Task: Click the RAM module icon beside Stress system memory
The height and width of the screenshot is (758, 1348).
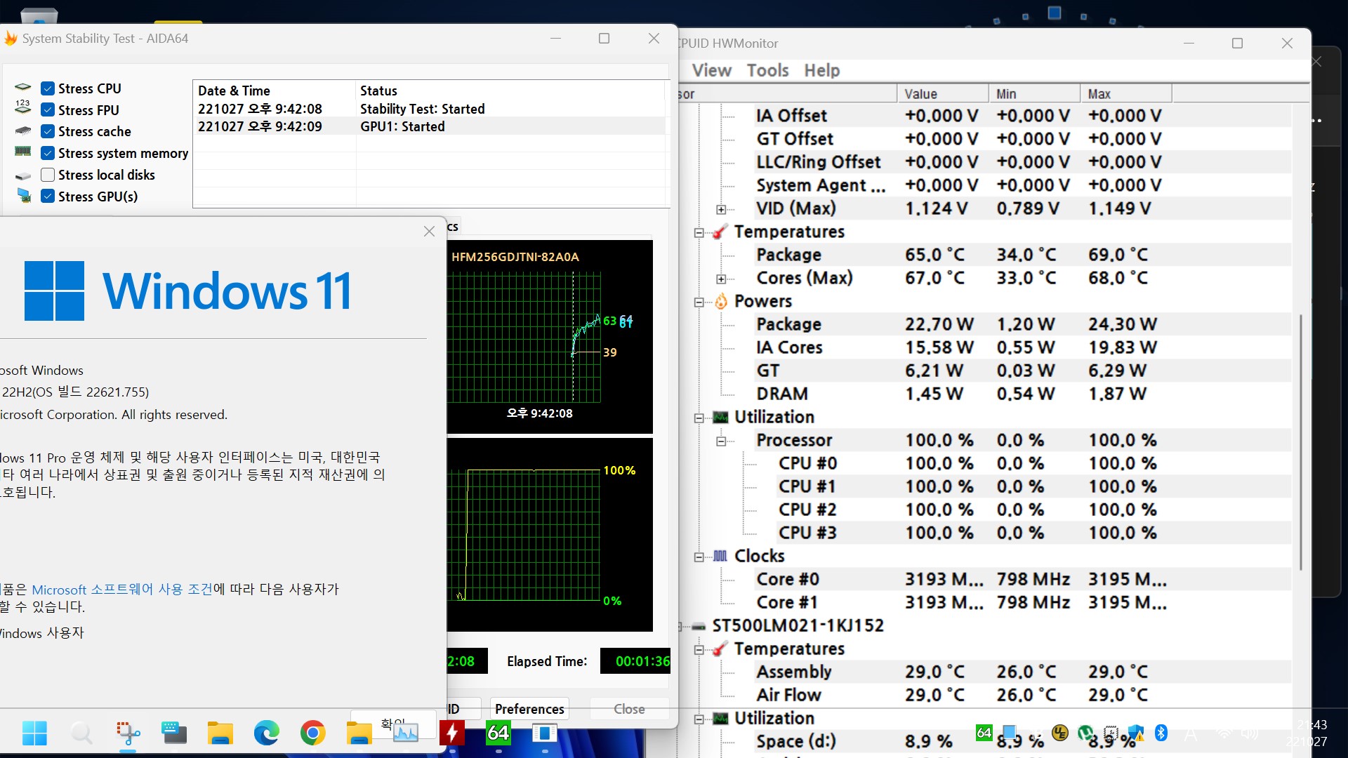Action: click(x=22, y=152)
